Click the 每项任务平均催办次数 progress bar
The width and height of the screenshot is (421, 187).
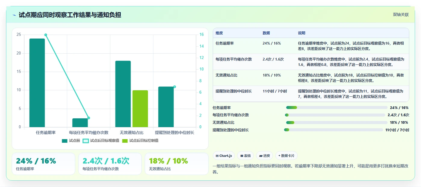point(335,115)
